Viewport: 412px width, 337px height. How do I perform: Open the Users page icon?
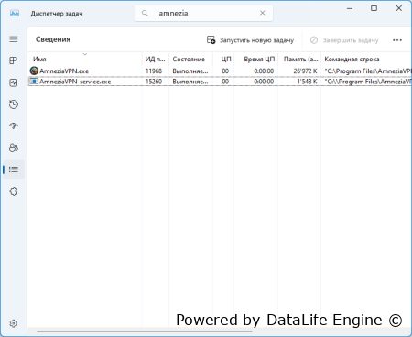click(14, 147)
